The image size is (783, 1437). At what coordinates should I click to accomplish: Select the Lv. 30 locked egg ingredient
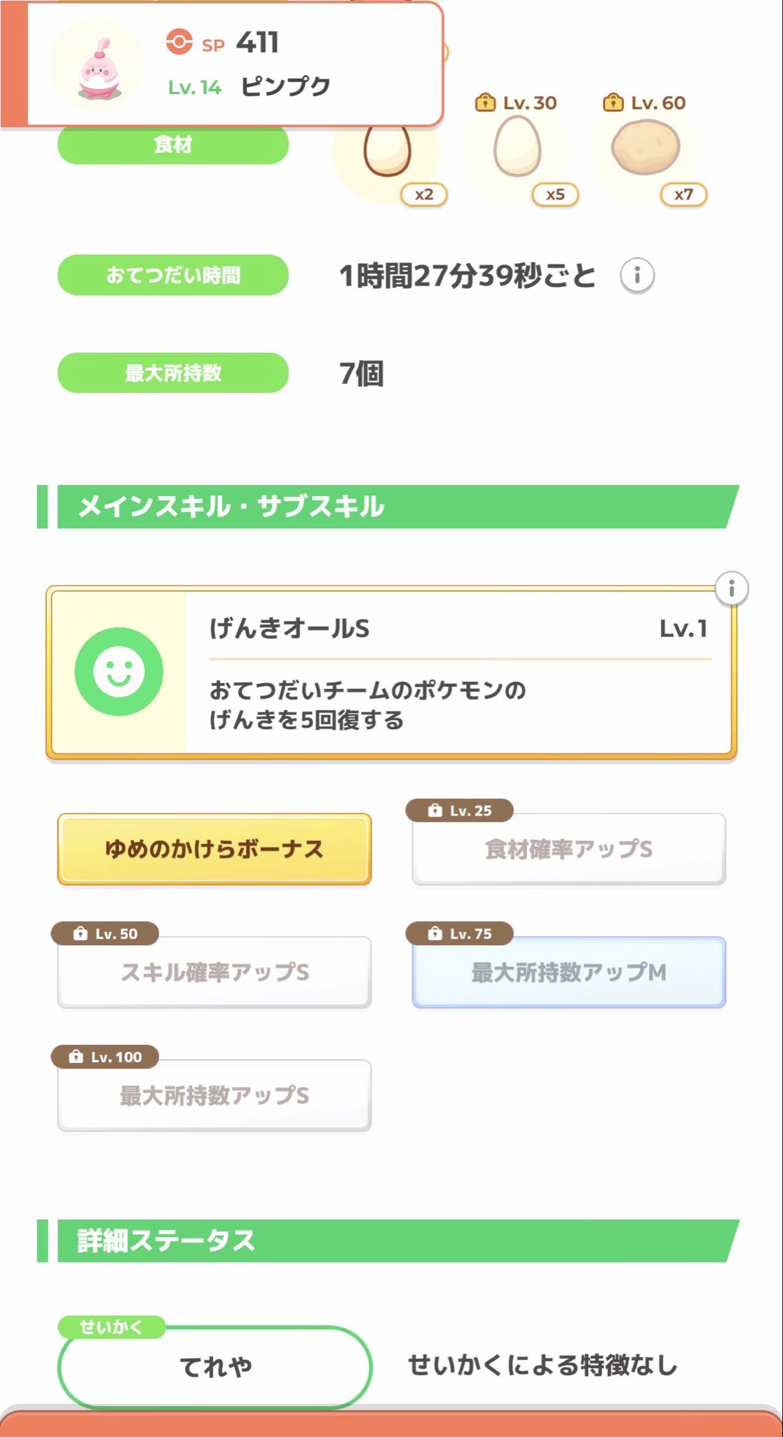[x=517, y=146]
